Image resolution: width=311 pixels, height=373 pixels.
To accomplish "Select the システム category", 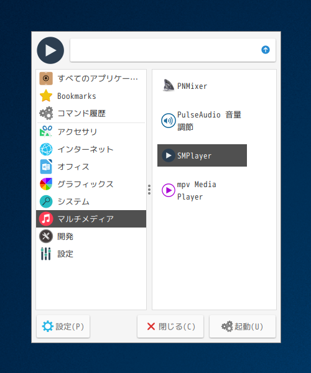I will click(x=91, y=201).
